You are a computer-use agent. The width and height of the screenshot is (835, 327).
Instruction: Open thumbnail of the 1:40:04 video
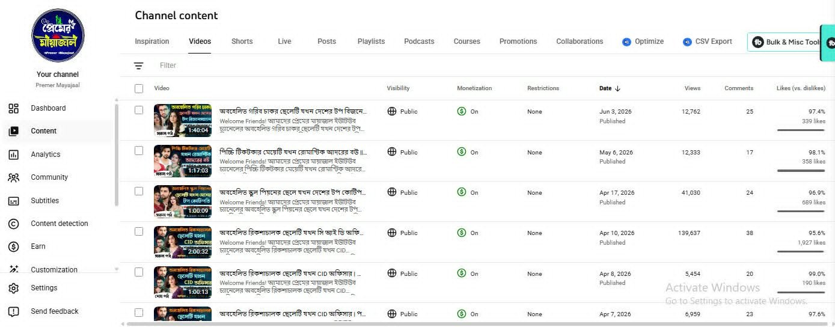(183, 120)
